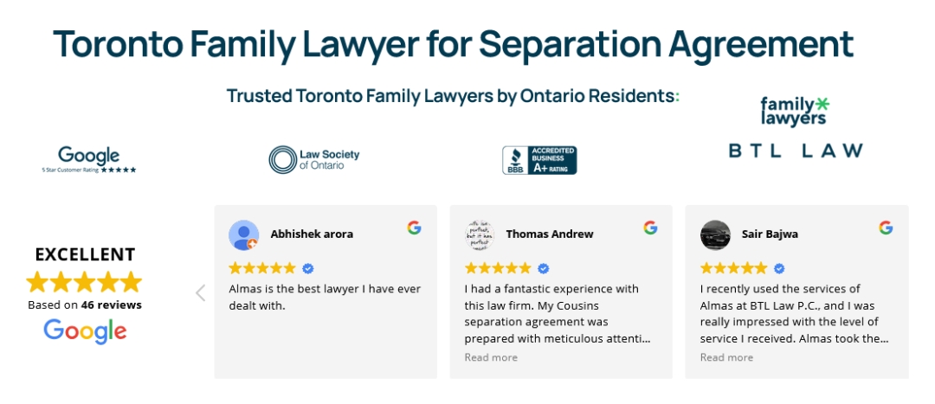Click verified badge on Abhishek arora review
The image size is (935, 404).
(308, 268)
